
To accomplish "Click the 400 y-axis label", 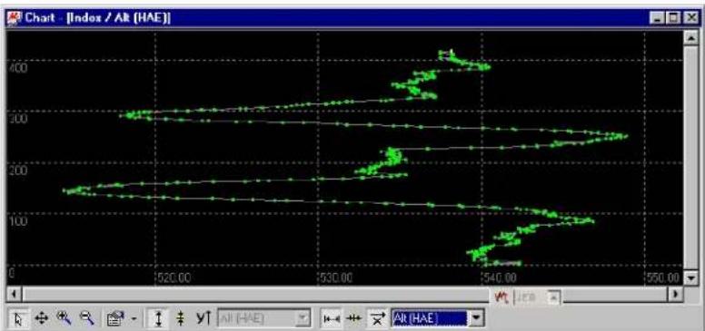I will (18, 68).
